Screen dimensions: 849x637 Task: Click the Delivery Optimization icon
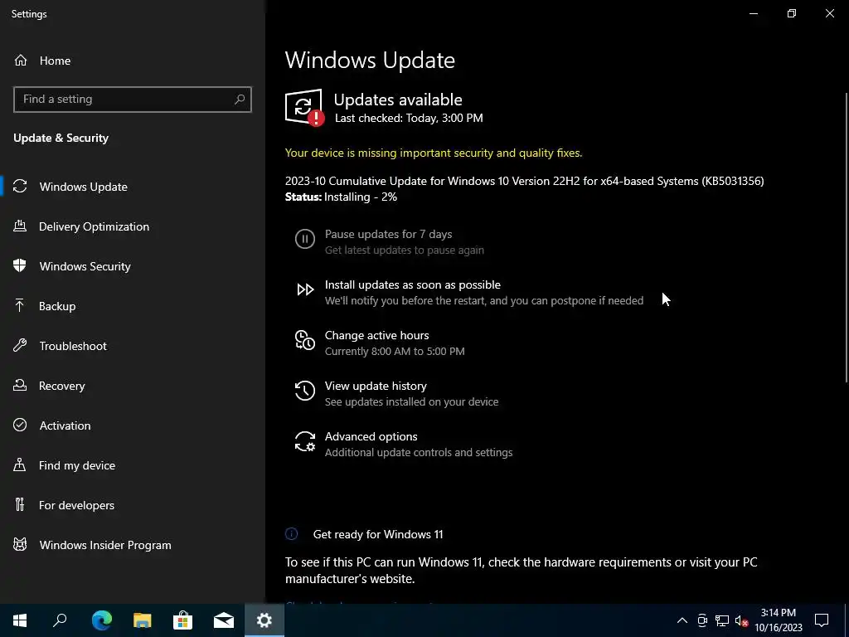click(20, 226)
